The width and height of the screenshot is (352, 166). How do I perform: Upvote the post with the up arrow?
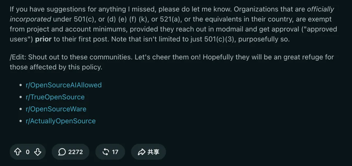(18, 152)
